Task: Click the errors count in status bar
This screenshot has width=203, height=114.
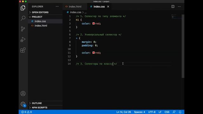Action: (24, 112)
